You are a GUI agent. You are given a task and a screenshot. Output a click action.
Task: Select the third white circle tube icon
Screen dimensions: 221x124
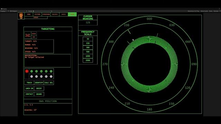pyautogui.click(x=41, y=76)
